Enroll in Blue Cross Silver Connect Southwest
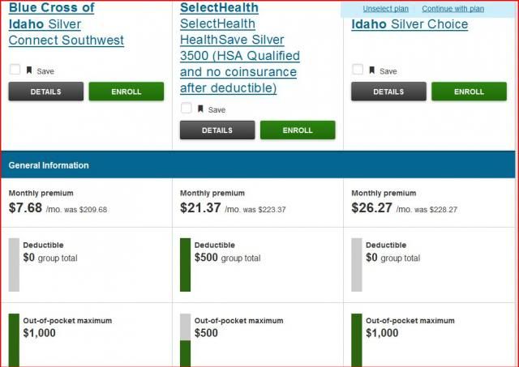 127,92
